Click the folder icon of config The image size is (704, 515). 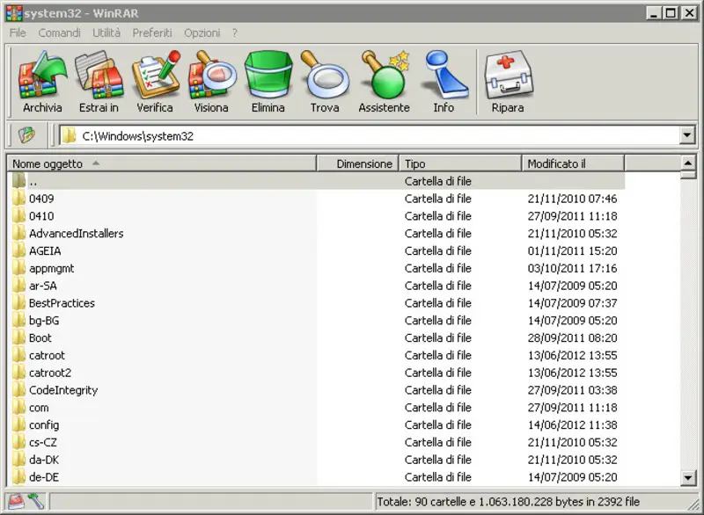(x=18, y=424)
